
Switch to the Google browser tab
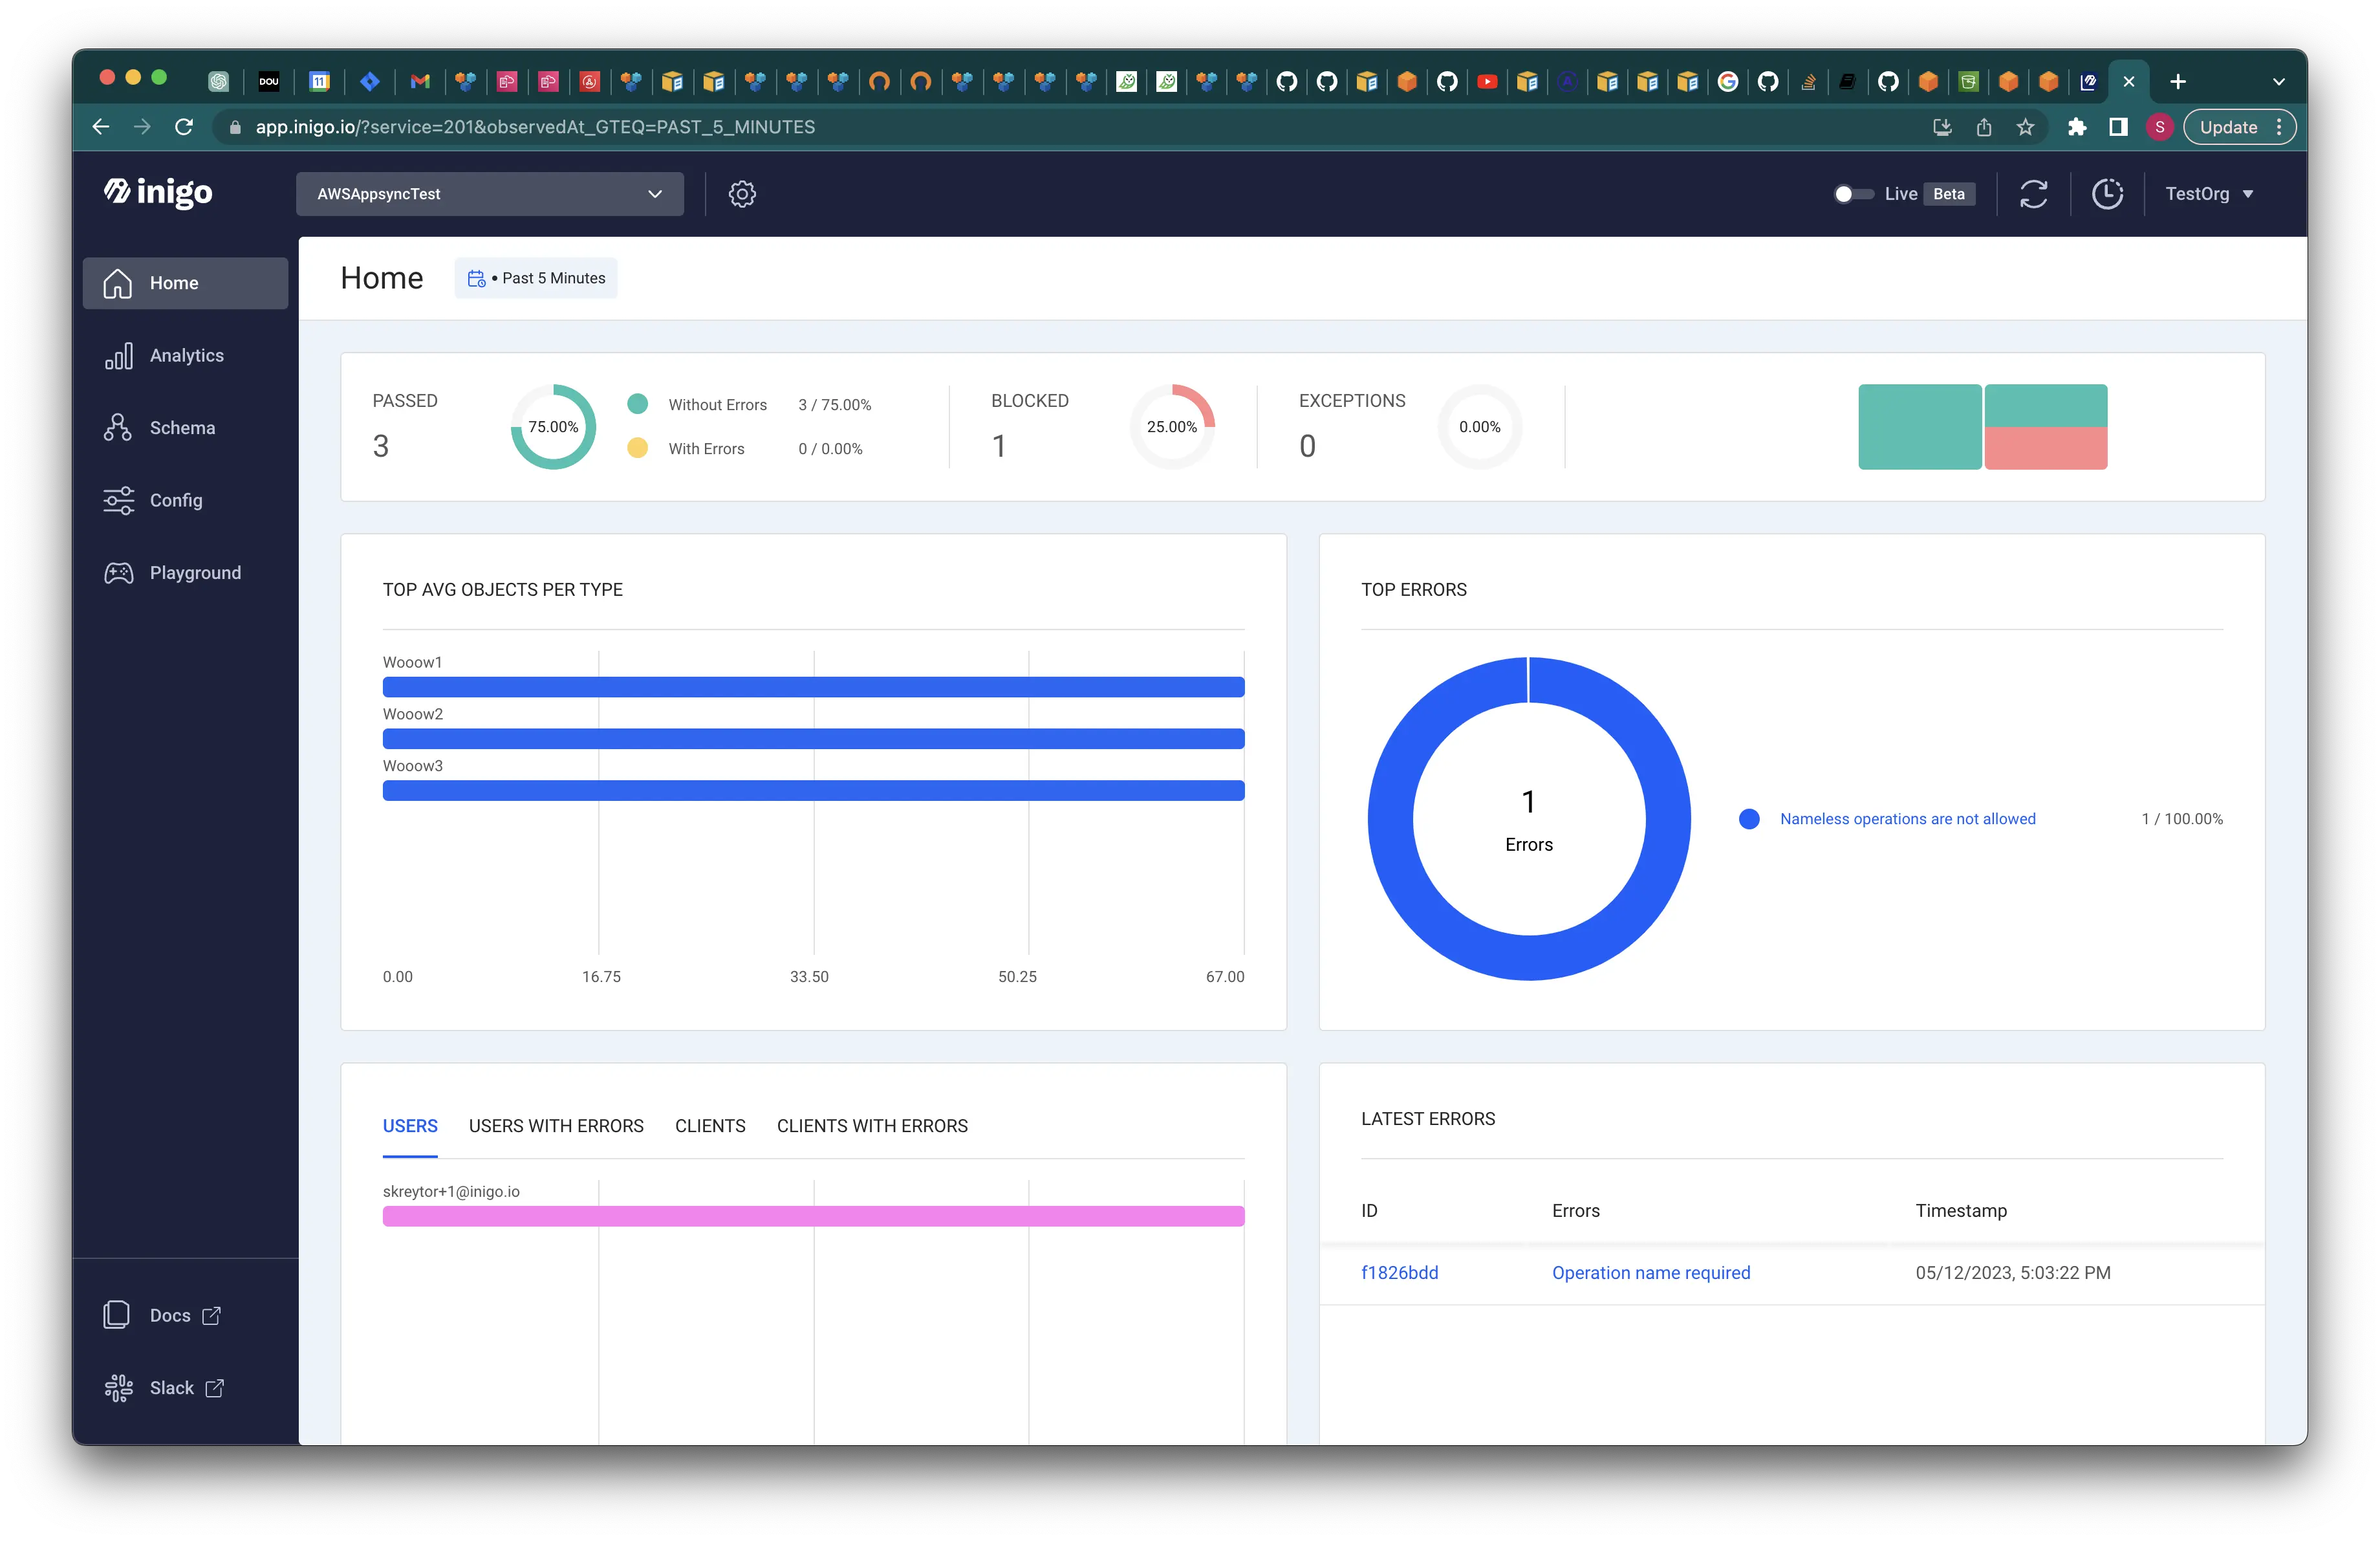tap(1727, 82)
